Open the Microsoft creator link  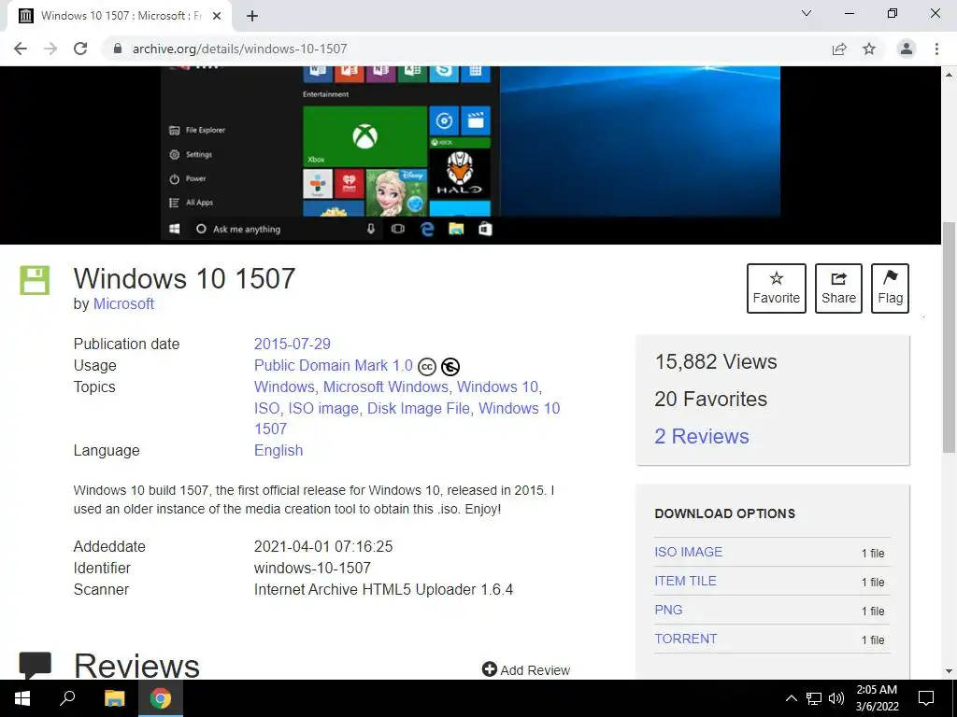pos(123,303)
